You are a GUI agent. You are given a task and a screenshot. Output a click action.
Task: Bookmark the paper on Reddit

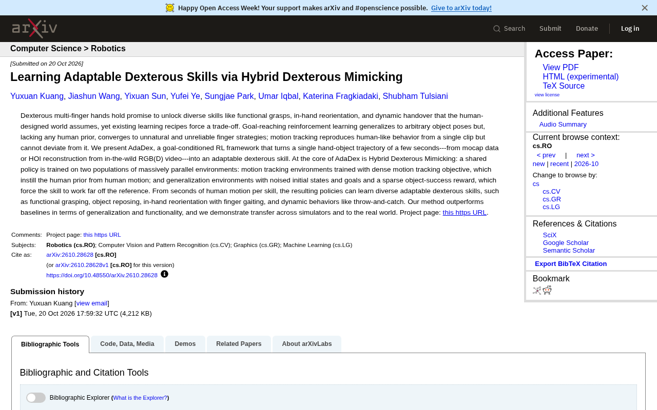[x=547, y=291]
